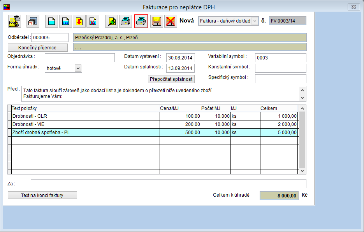Click the Přepočítat splatnost button
The image size is (364, 232).
pyautogui.click(x=171, y=79)
